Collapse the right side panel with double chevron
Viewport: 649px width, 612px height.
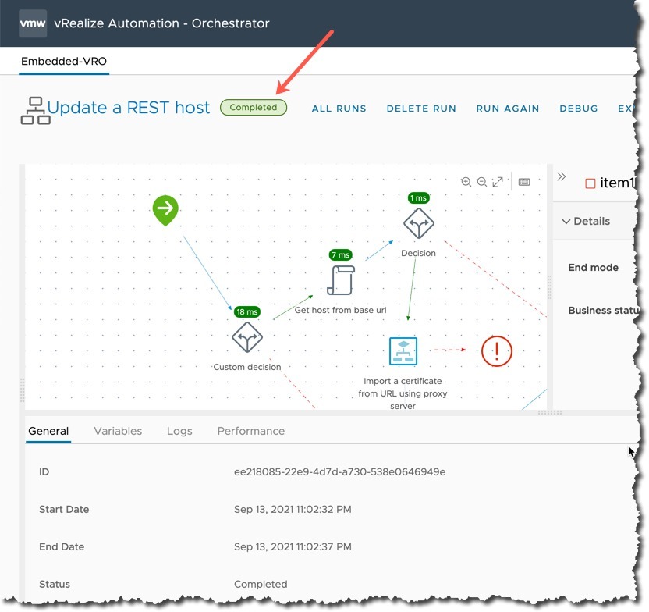point(562,177)
